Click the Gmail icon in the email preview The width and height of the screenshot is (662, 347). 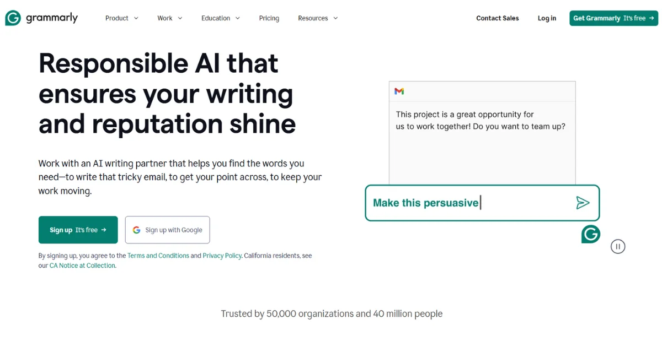point(399,91)
